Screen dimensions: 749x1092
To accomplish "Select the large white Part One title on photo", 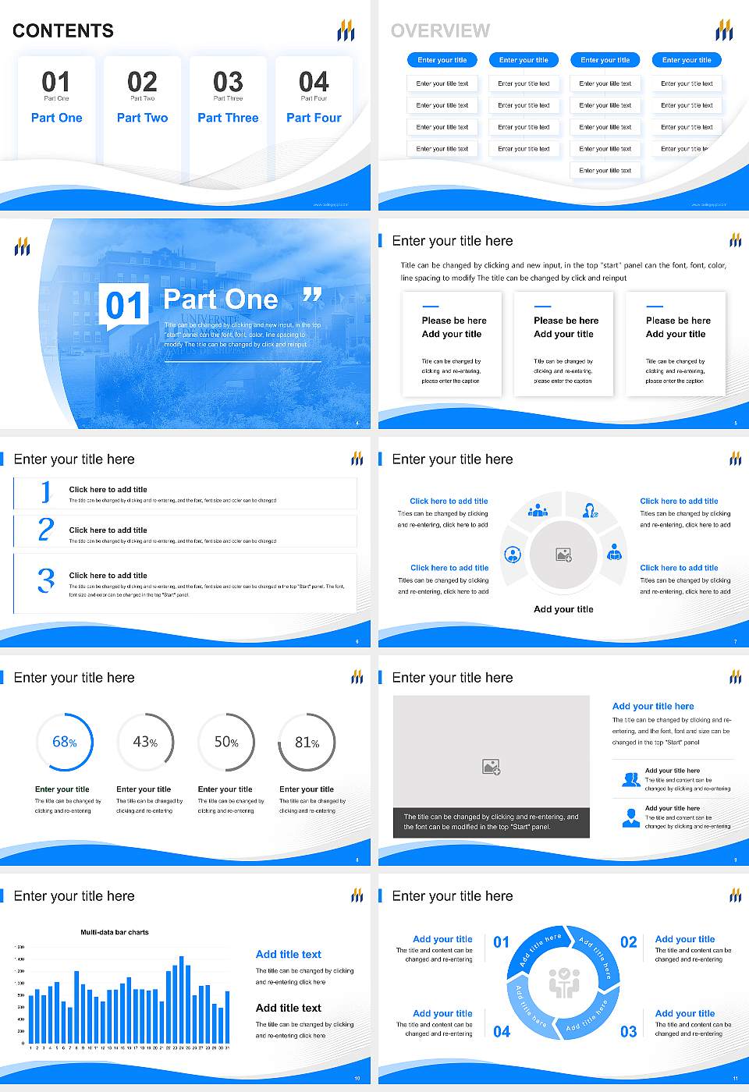I will coord(221,299).
